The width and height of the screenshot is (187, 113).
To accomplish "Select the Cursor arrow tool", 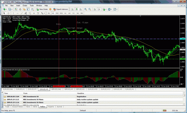I will tap(4, 13).
